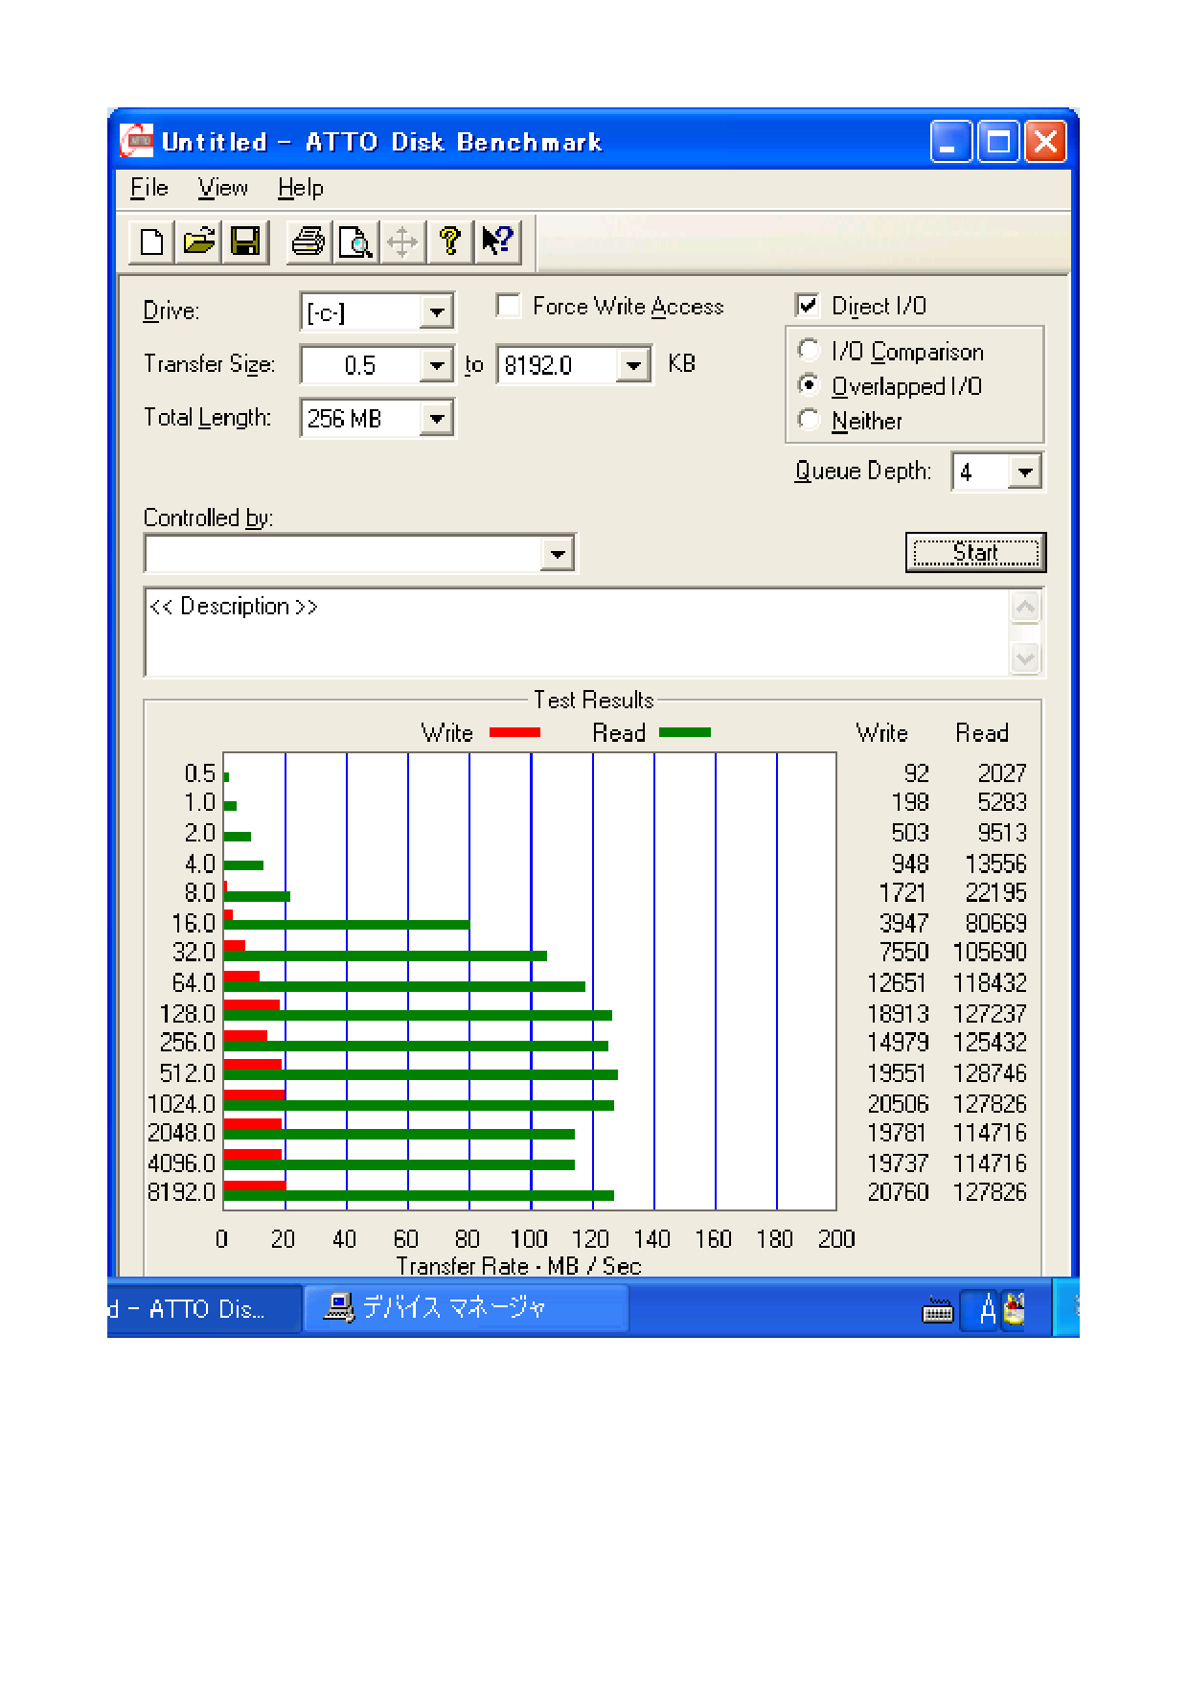Viewport: 1188px width, 1681px height.
Task: Print the test results
Action: 308,242
